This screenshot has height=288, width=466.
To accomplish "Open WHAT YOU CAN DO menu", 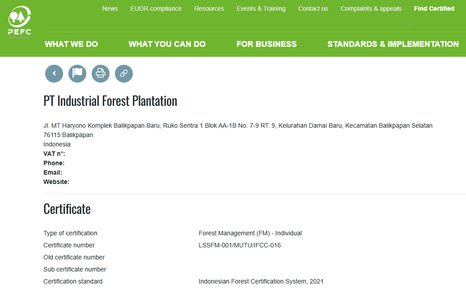I will click(x=167, y=44).
